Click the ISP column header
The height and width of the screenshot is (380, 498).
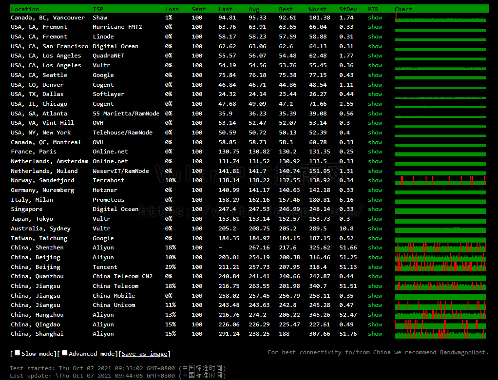pos(98,9)
